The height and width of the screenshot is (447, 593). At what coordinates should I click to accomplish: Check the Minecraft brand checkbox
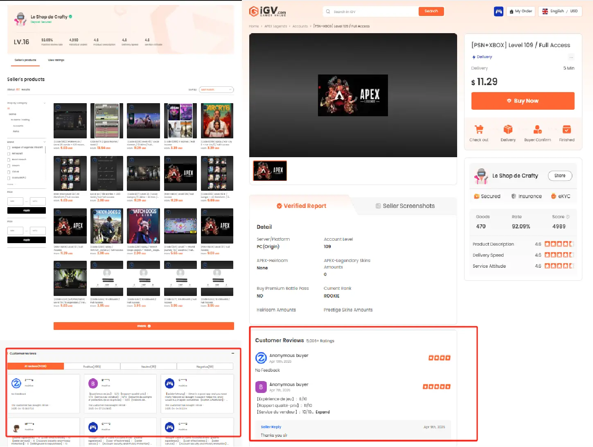(9, 154)
